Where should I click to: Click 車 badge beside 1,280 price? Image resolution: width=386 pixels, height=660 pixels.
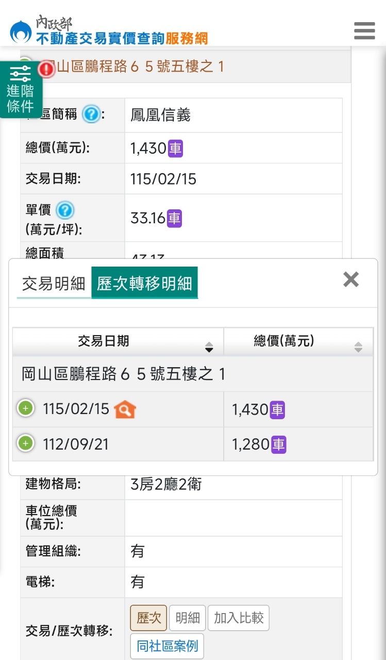[278, 444]
